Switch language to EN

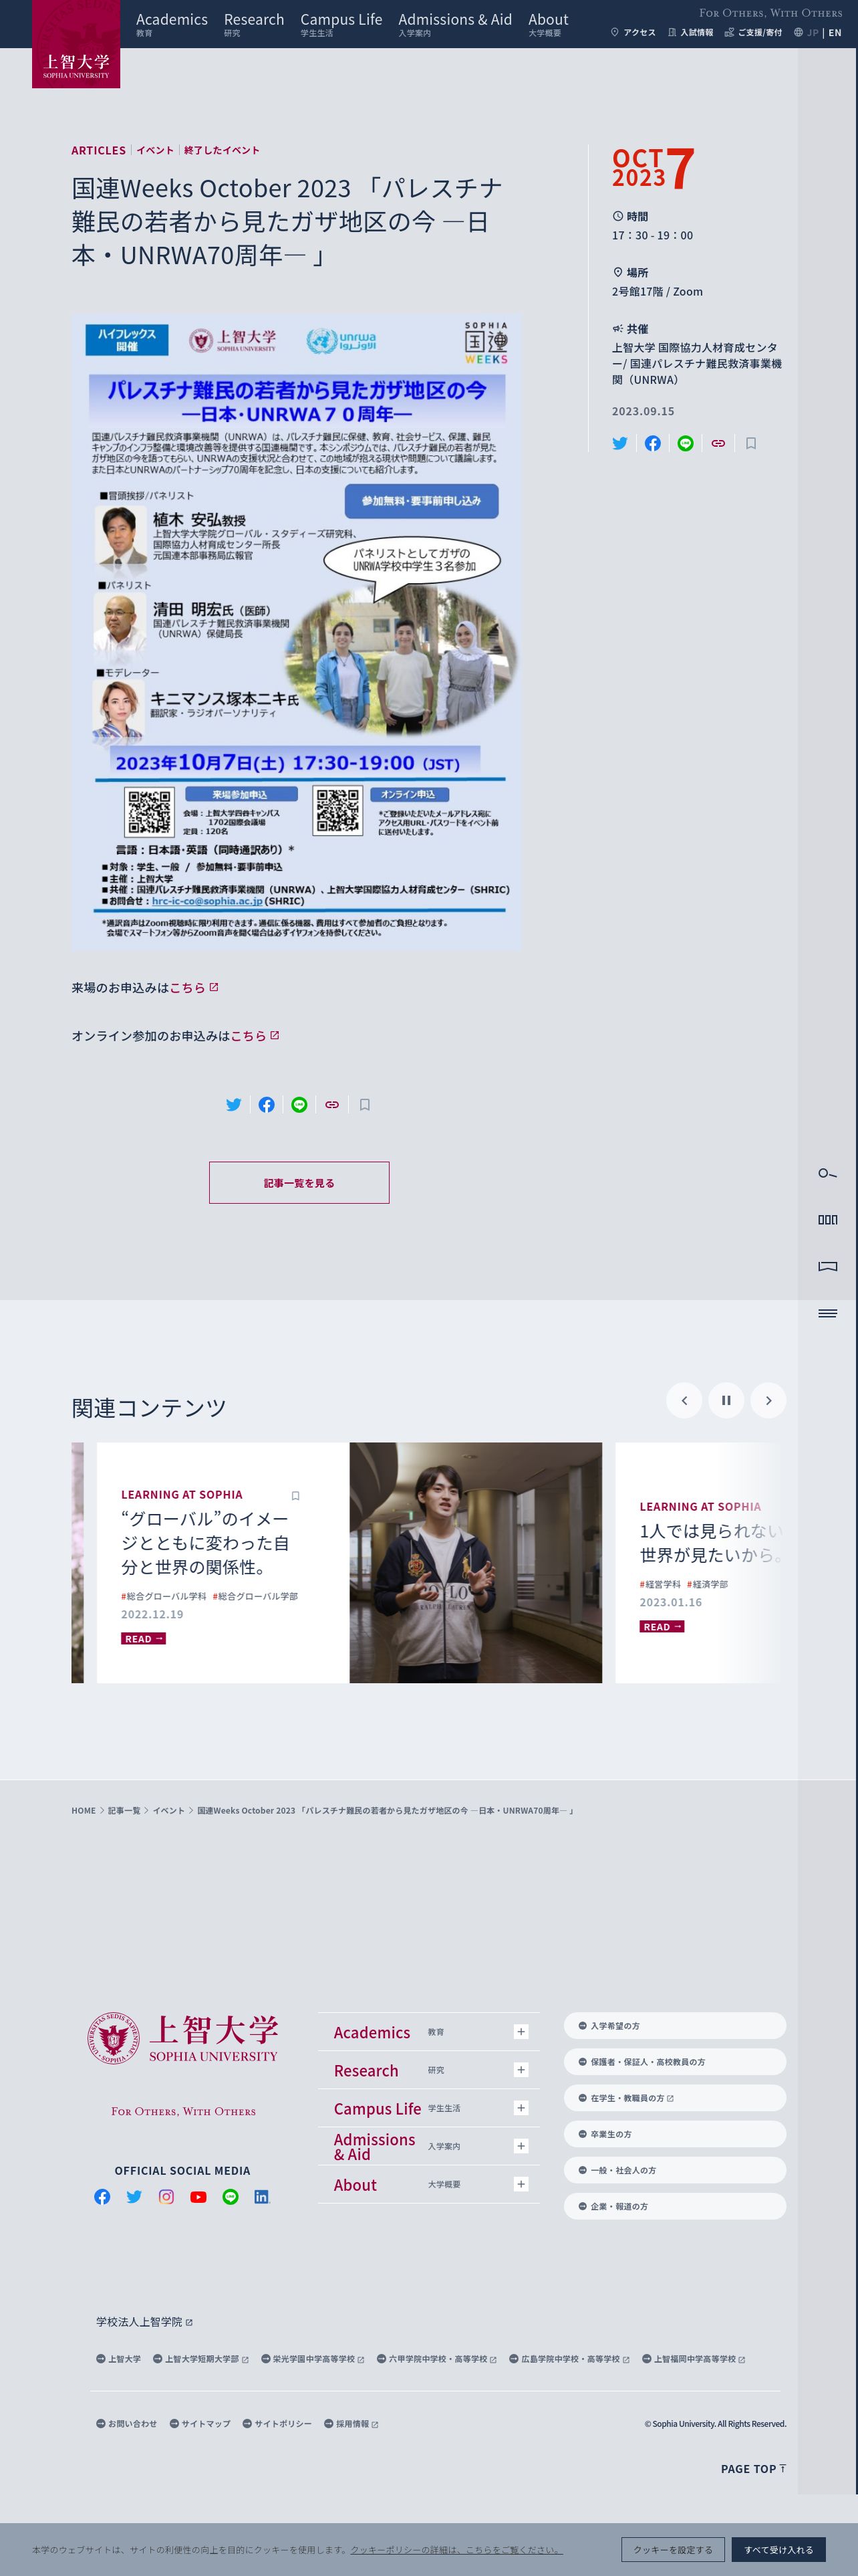(x=835, y=32)
